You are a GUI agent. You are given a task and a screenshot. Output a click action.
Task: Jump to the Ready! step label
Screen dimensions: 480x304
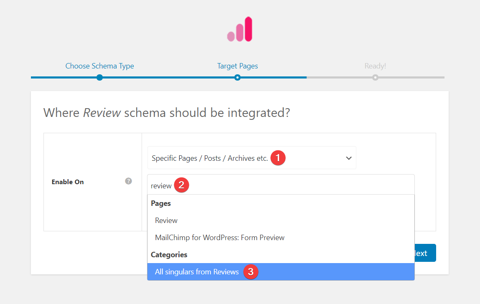[375, 66]
